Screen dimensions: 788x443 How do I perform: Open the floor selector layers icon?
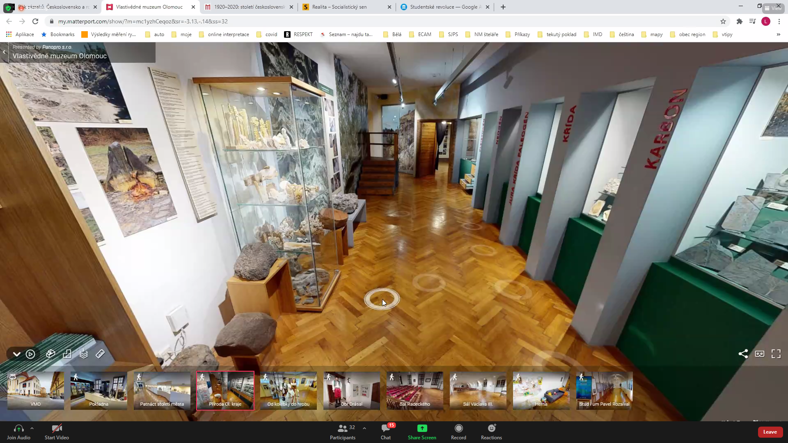tap(84, 354)
